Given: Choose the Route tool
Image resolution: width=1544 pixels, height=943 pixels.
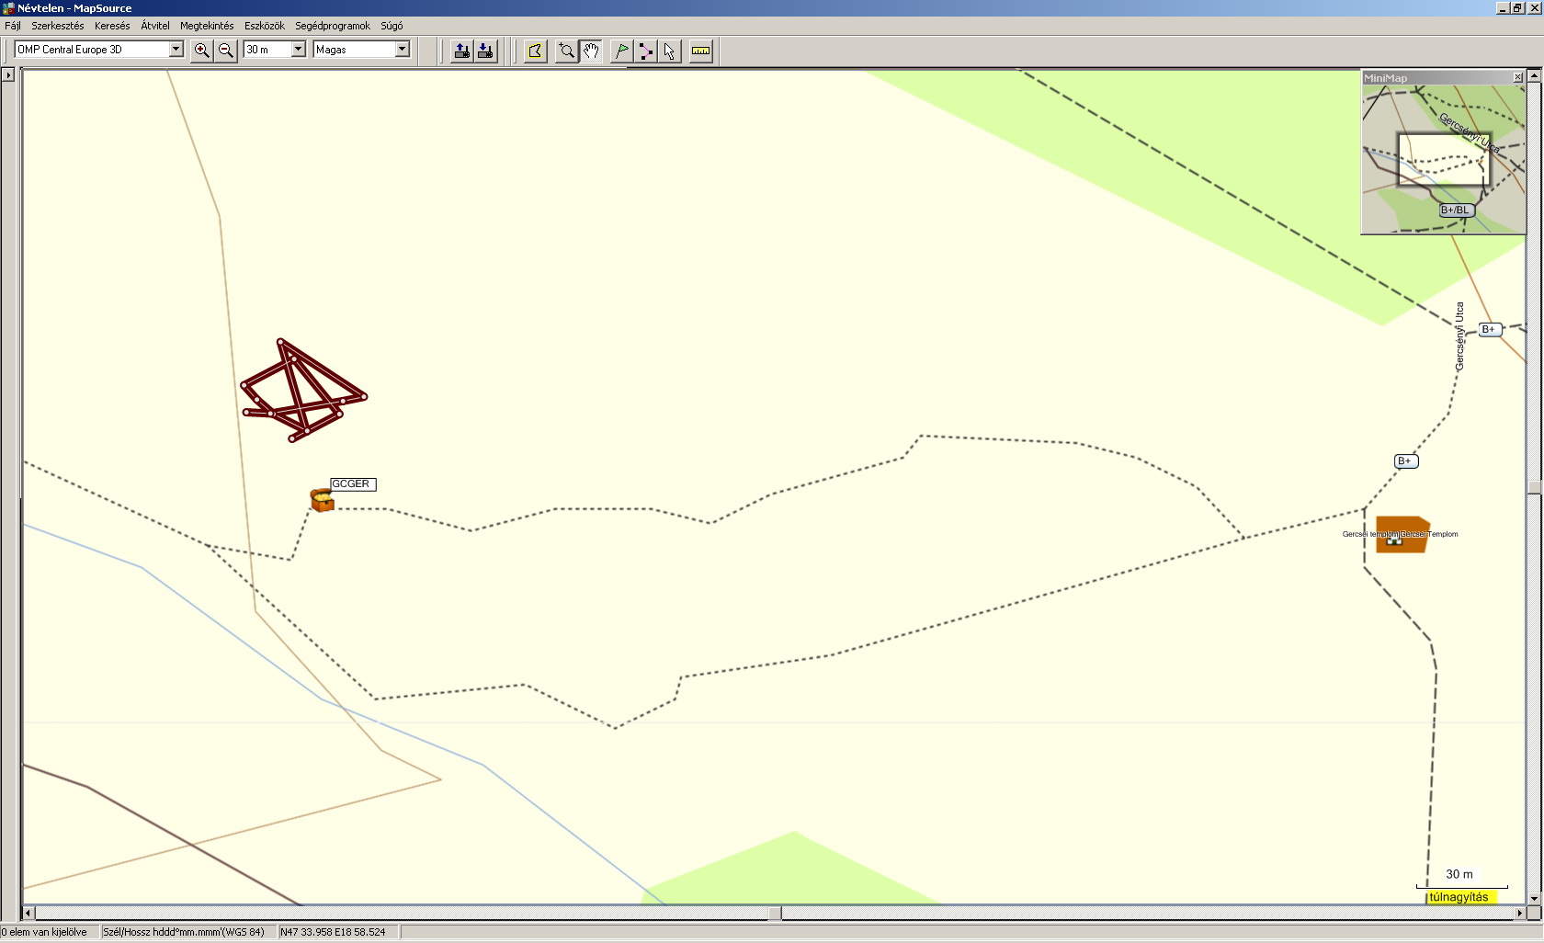Looking at the screenshot, I should pyautogui.click(x=646, y=51).
